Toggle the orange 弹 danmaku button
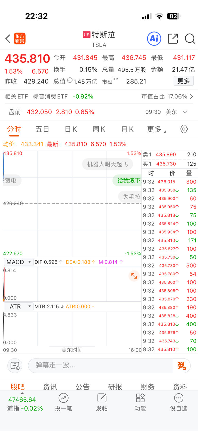This screenshot has width=198, height=431. [181, 365]
